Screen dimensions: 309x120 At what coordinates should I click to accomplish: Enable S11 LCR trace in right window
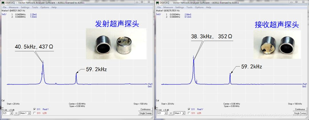[x=189, y=113]
